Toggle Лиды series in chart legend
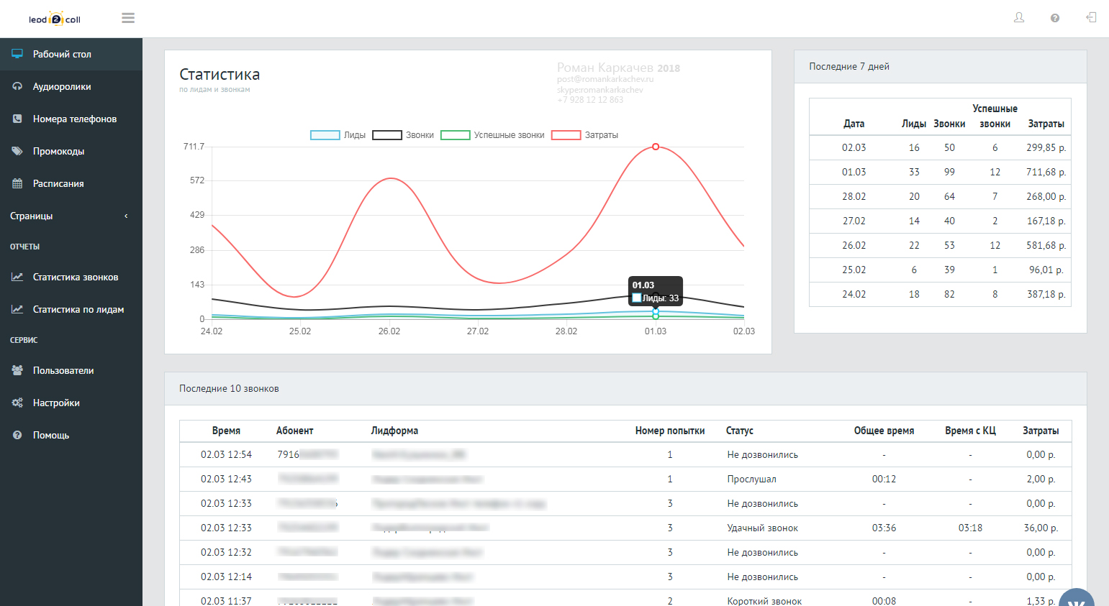 tap(338, 135)
